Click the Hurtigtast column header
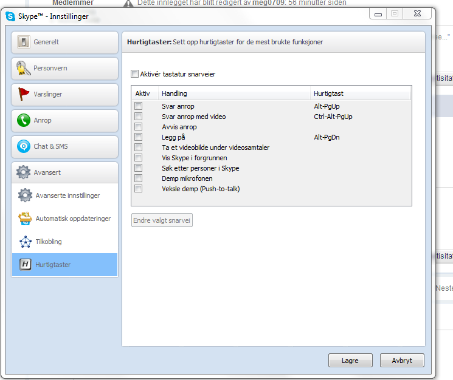This screenshot has width=453, height=380. click(360, 93)
